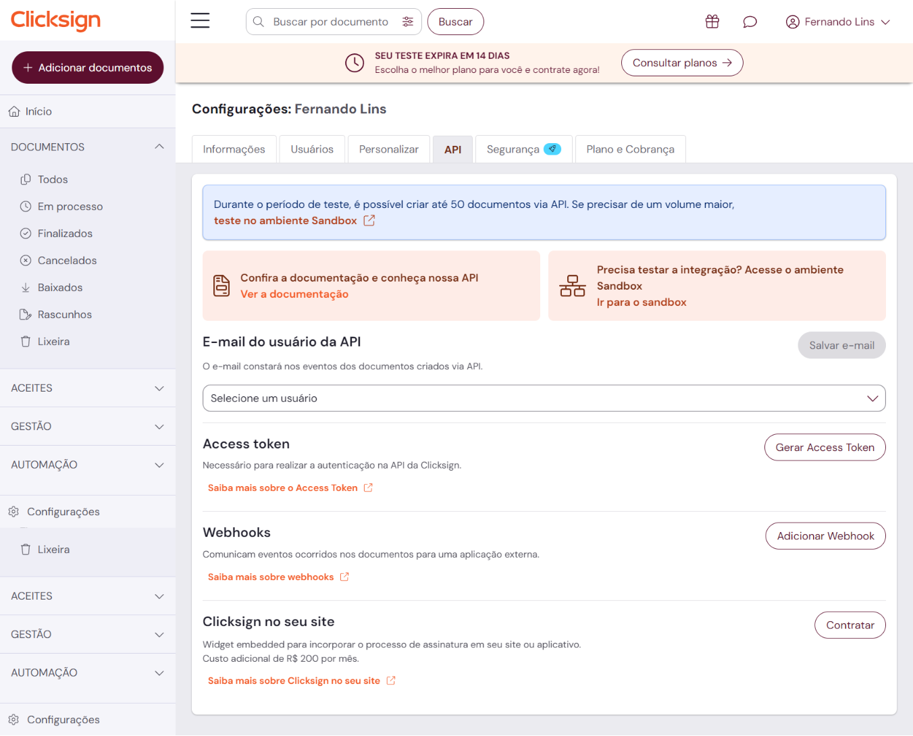This screenshot has width=913, height=736.
Task: Open the chat bubble icon
Action: coord(750,22)
